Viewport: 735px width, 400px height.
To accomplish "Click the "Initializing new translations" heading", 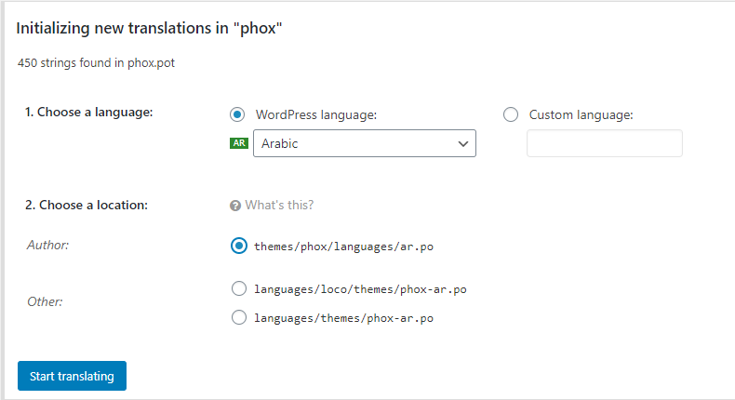I will (149, 28).
